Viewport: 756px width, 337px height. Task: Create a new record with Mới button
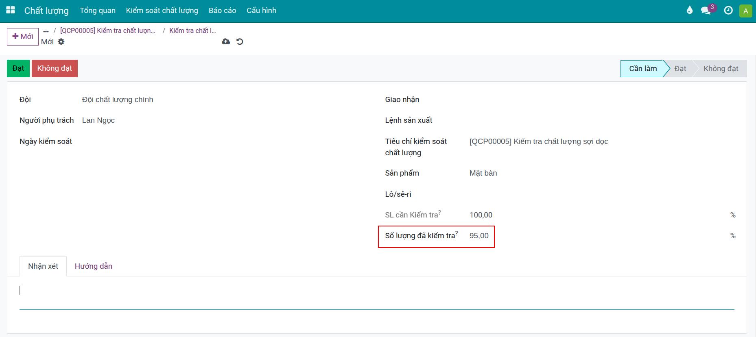click(x=23, y=37)
